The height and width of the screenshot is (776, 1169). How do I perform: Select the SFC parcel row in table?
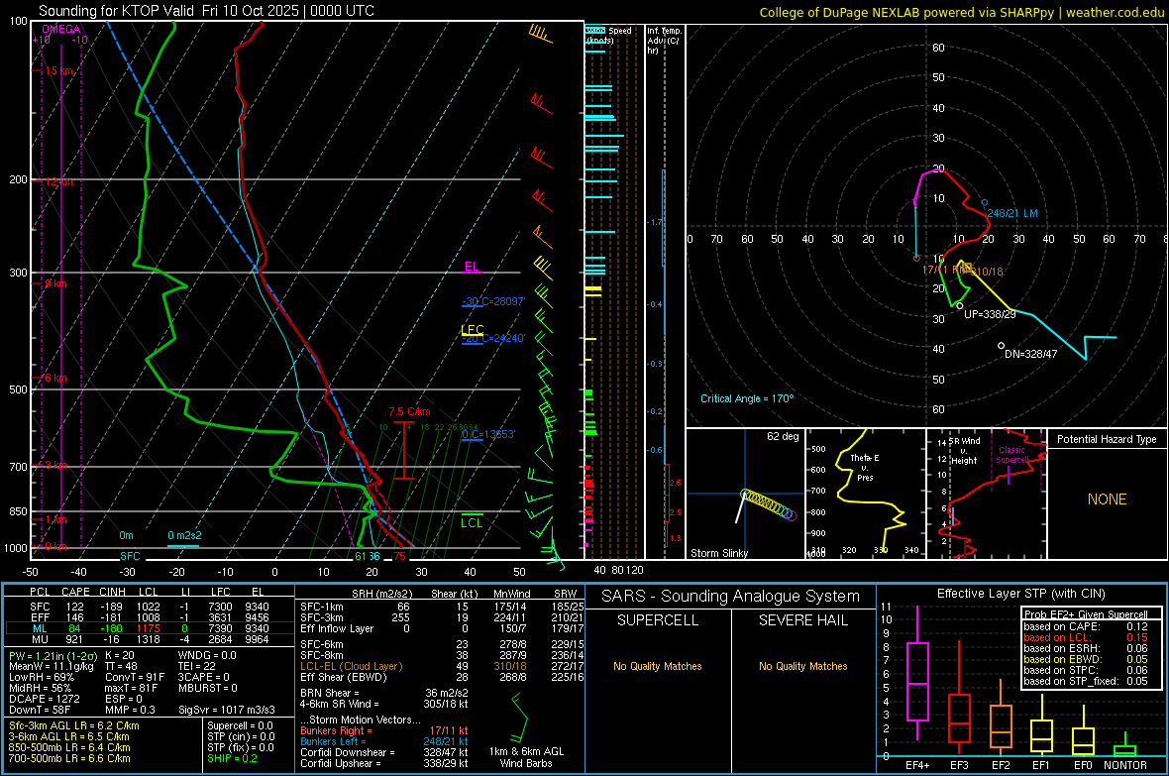[x=150, y=607]
